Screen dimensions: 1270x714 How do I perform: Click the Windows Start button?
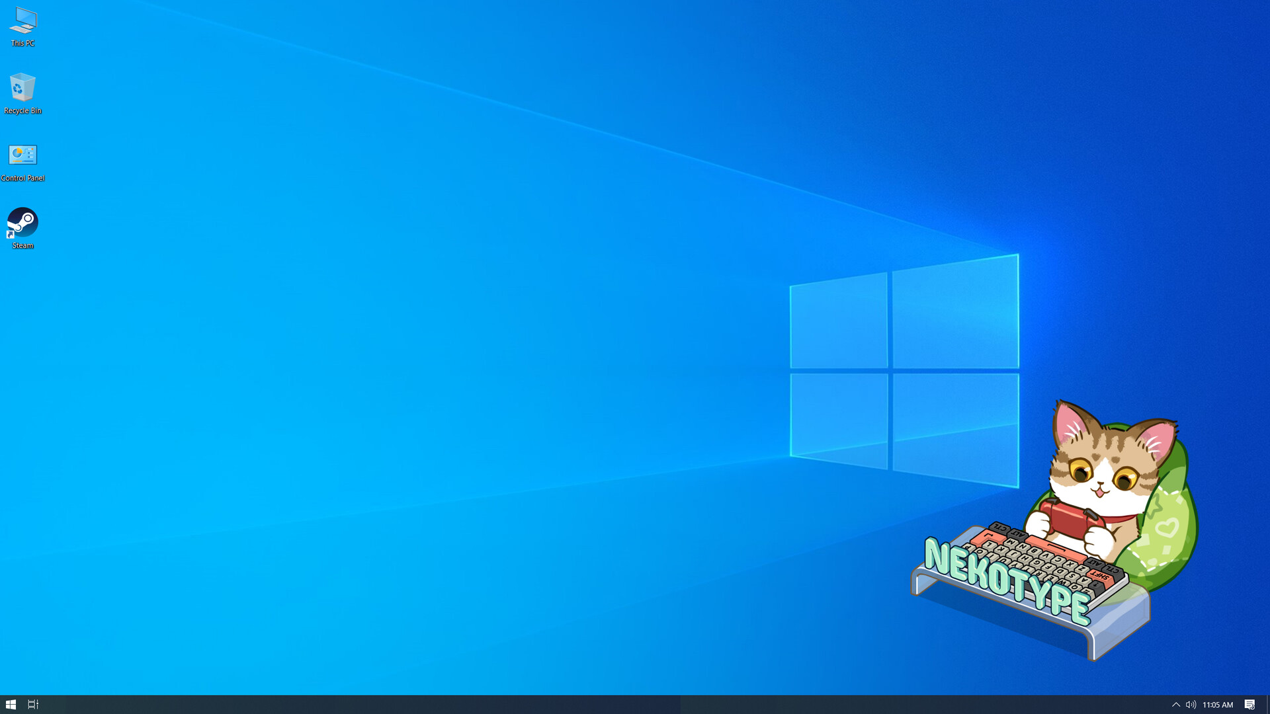(x=10, y=703)
